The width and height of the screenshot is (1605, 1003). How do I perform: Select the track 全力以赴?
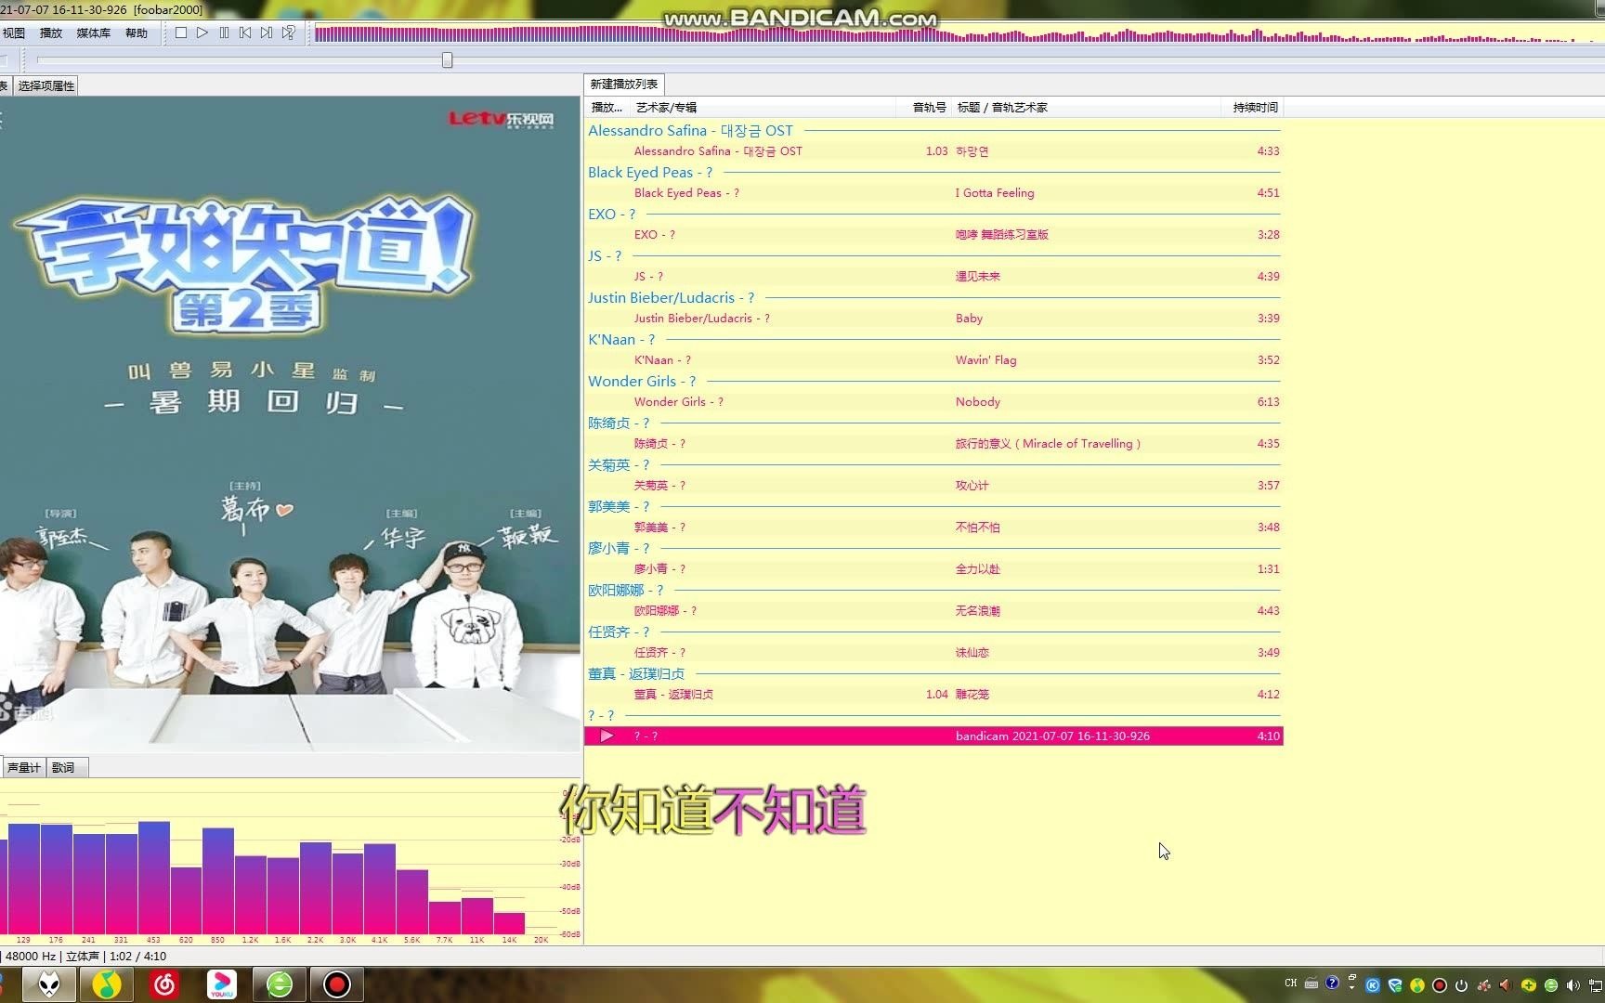tap(933, 569)
